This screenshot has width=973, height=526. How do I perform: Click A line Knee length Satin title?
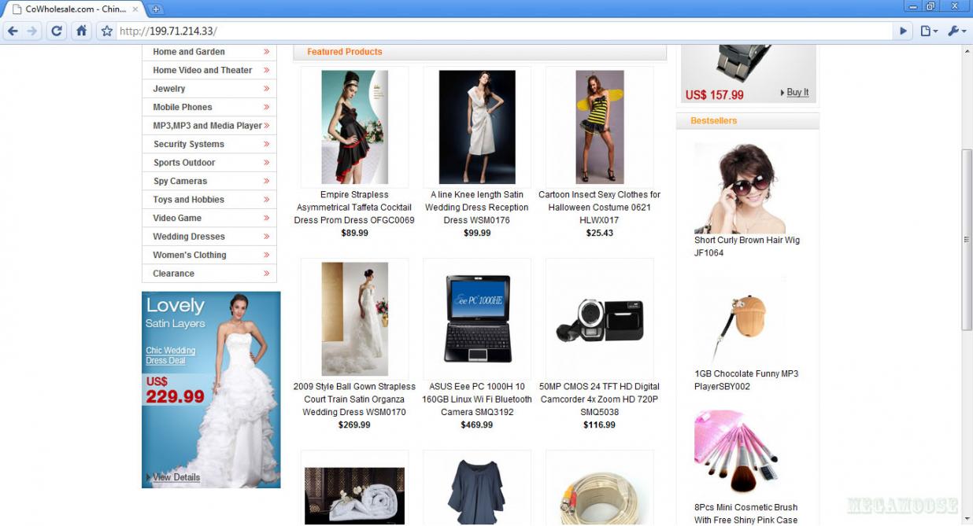[477, 208]
